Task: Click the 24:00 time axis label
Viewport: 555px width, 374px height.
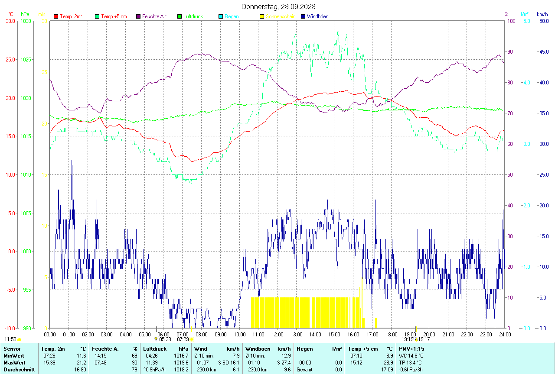Action: [505, 334]
